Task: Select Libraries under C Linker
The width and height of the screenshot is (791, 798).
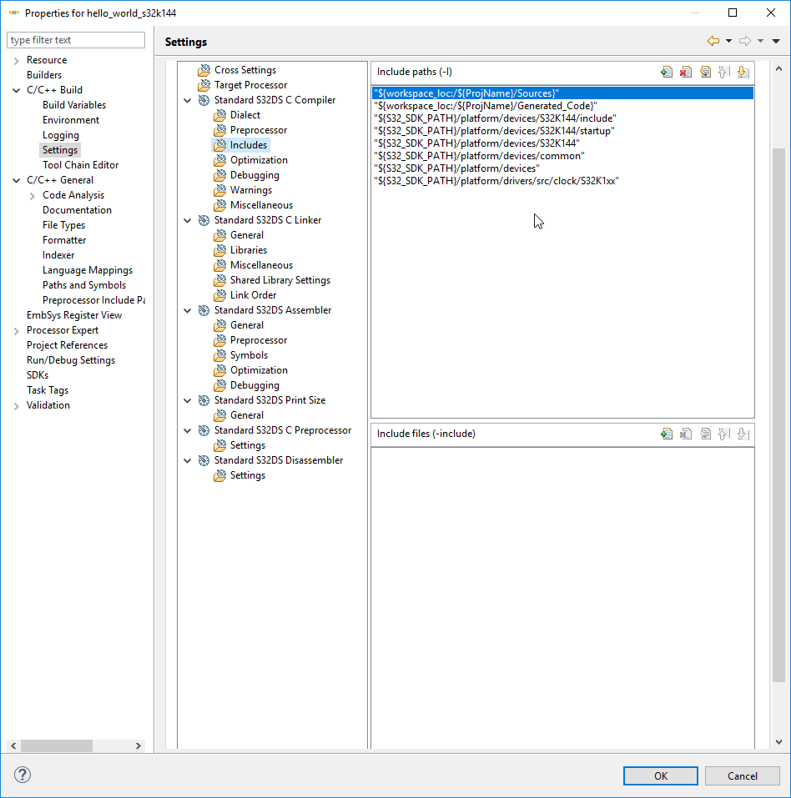Action: [249, 250]
